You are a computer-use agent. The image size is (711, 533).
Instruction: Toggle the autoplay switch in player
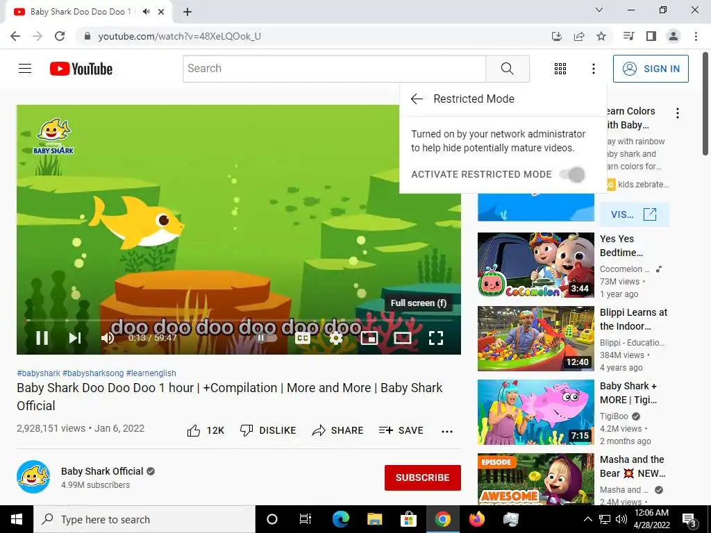[266, 338]
